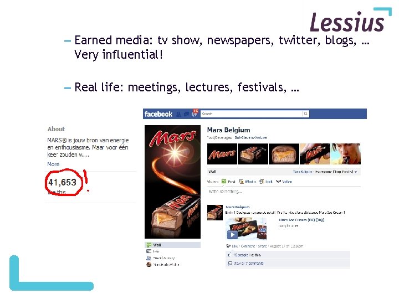Viewport: 399px width, 299px height.
Task: Select the Post share option
Action: [228, 182]
